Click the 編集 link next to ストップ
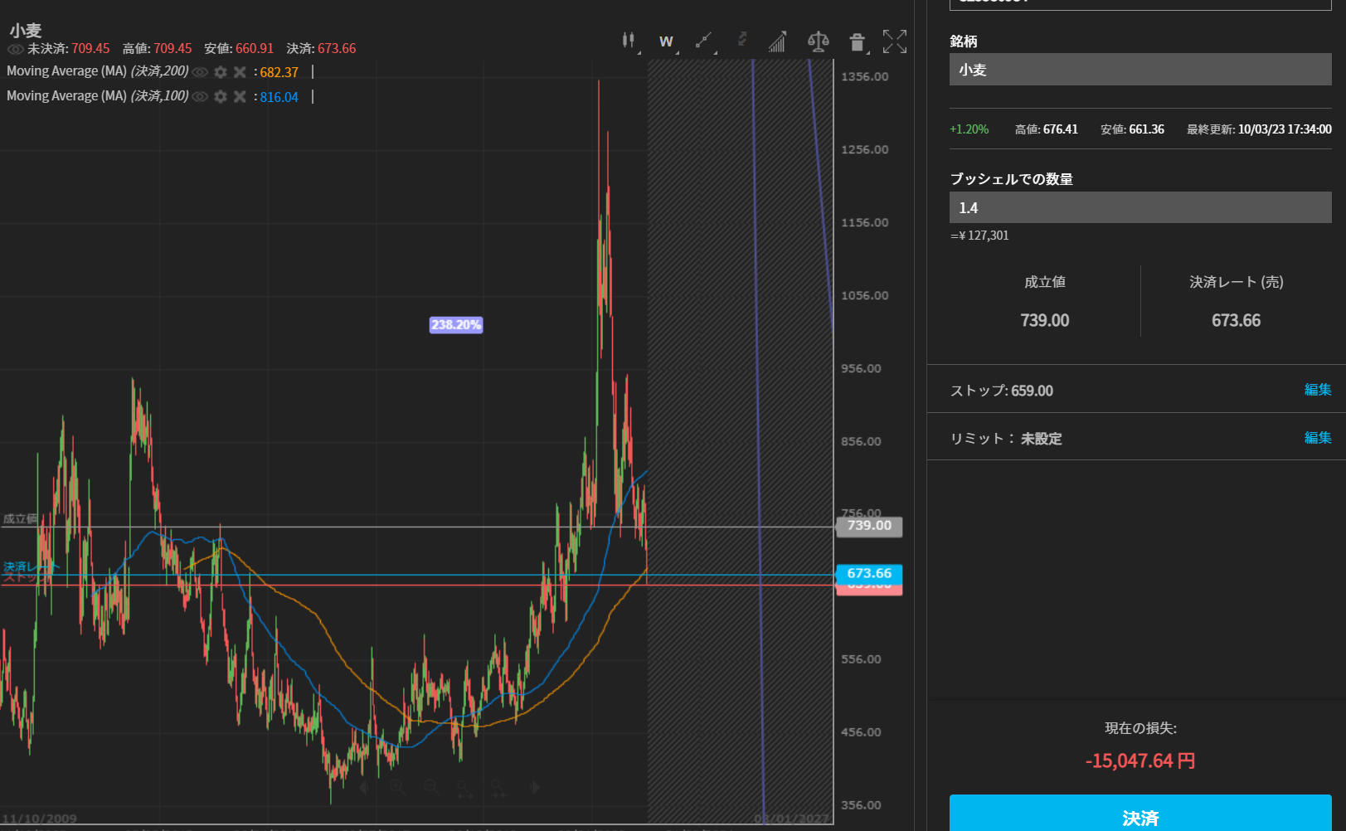The height and width of the screenshot is (831, 1346). (1317, 390)
